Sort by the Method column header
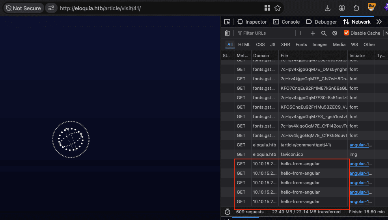The width and height of the screenshot is (388, 220). pyautogui.click(x=243, y=55)
